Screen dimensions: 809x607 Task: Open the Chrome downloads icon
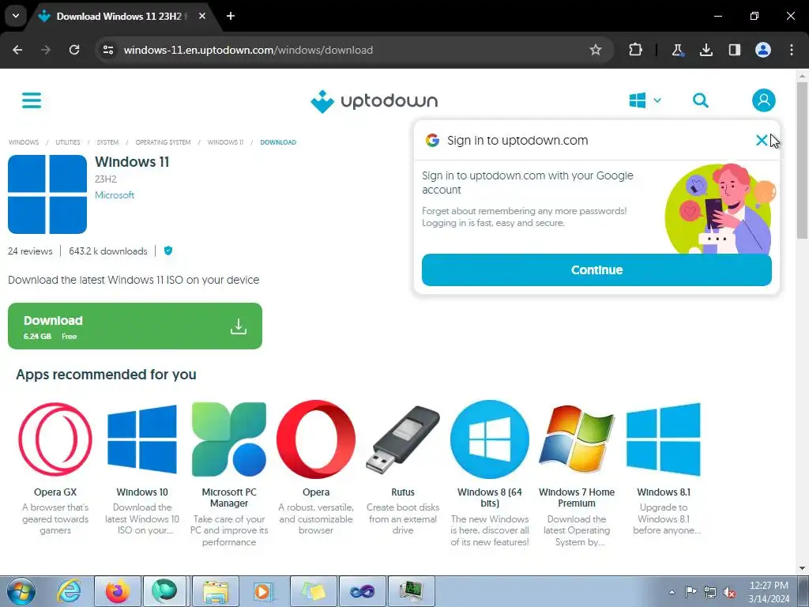tap(706, 50)
